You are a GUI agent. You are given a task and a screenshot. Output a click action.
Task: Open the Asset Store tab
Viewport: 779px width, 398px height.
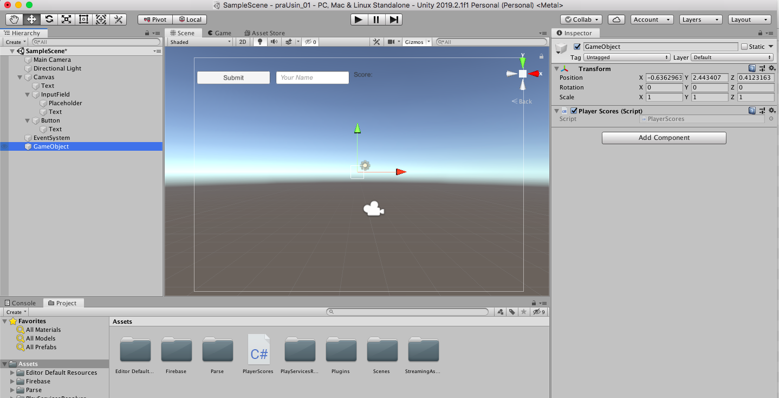[x=264, y=33]
